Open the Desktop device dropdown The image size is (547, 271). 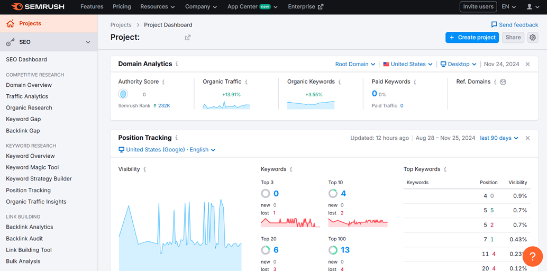coord(458,64)
